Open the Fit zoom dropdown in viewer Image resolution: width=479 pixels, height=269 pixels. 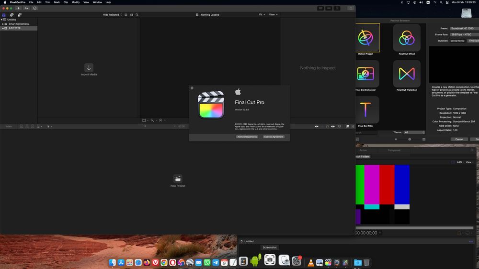click(x=262, y=15)
